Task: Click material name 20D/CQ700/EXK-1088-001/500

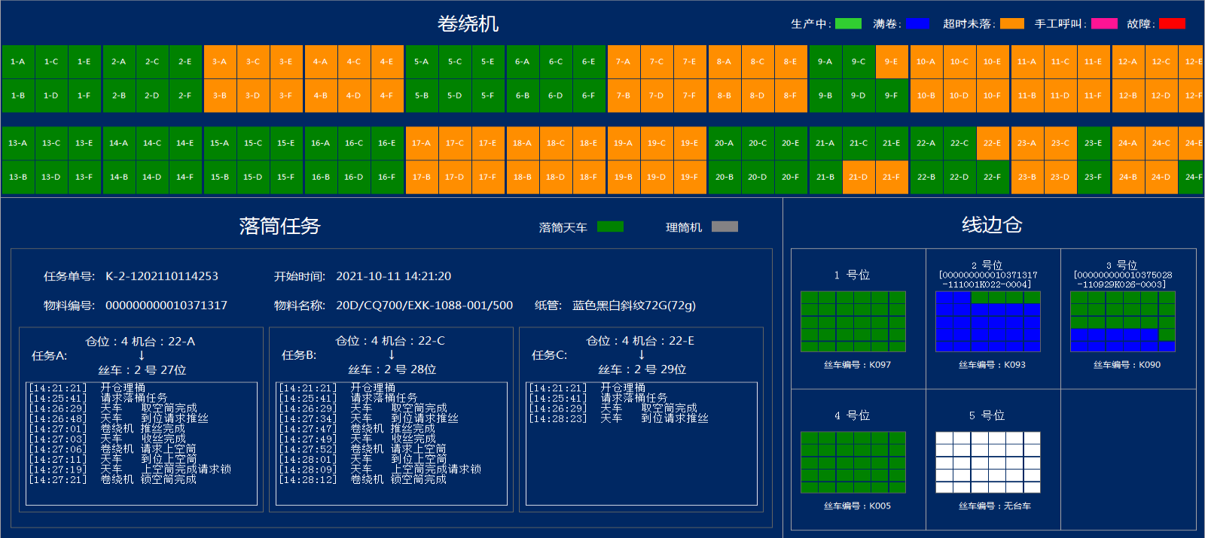Action: pos(425,305)
